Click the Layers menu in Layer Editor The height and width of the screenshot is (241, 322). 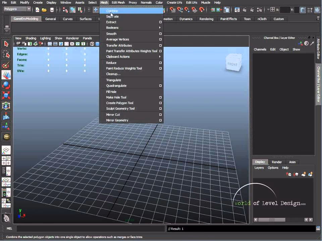[x=259, y=168]
